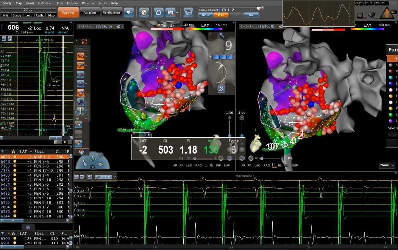Click the compass navigation icon
This screenshot has height=250, width=398.
coord(144,12)
